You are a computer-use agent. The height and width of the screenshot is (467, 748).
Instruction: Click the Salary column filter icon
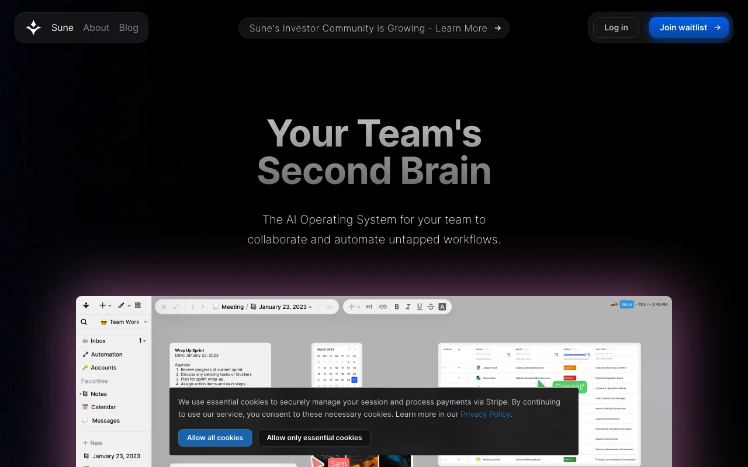pyautogui.click(x=588, y=354)
